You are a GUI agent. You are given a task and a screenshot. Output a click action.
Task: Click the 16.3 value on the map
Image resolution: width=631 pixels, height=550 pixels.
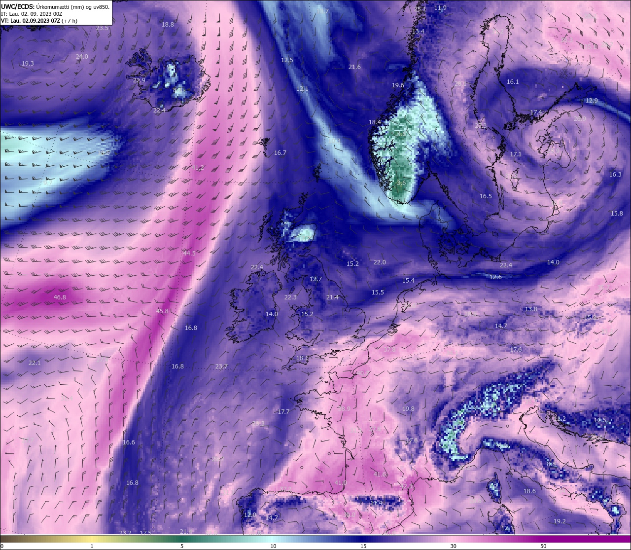click(x=615, y=175)
